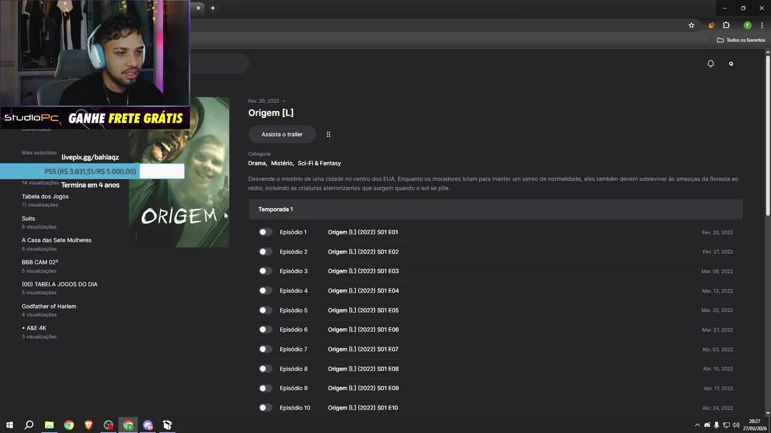Open the Mistério category link

(x=281, y=163)
